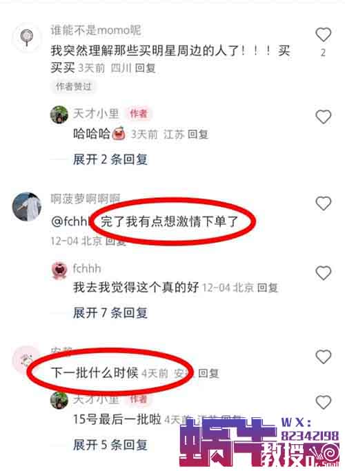Image resolution: width=345 pixels, height=471 pixels.
Task: Like the 15号最后一批啦 reply
Action: point(324,402)
